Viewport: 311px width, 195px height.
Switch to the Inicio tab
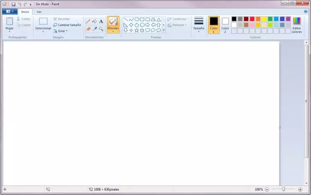[x=25, y=12]
